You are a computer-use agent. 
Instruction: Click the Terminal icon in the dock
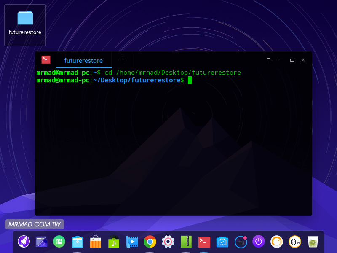point(204,242)
